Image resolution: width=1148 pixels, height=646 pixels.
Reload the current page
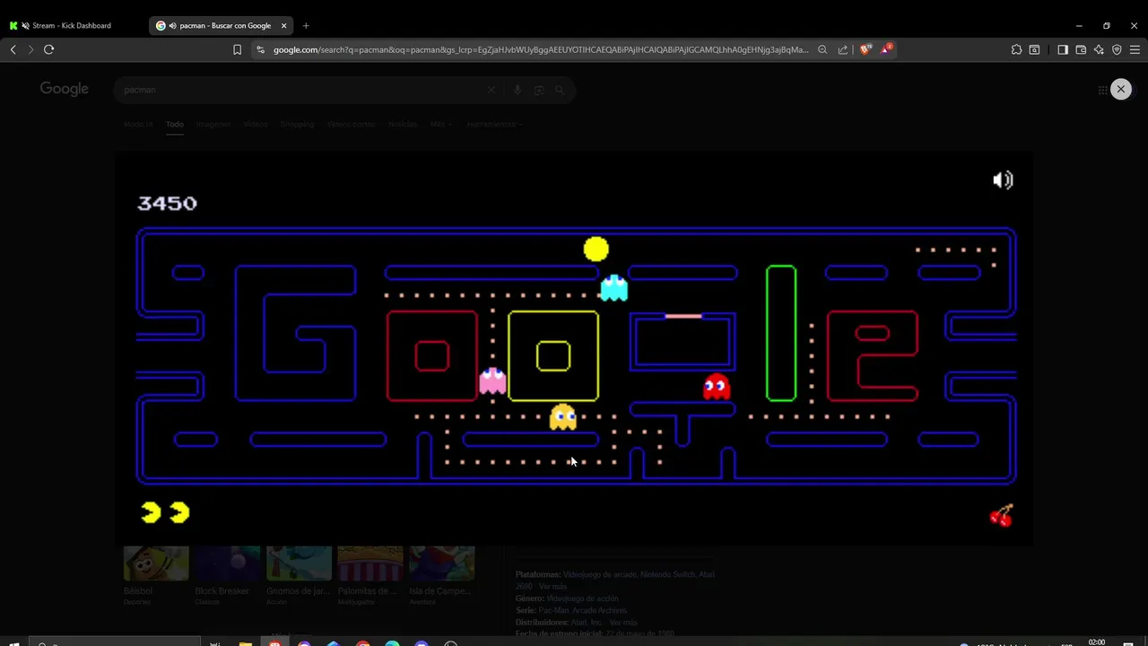(x=49, y=49)
